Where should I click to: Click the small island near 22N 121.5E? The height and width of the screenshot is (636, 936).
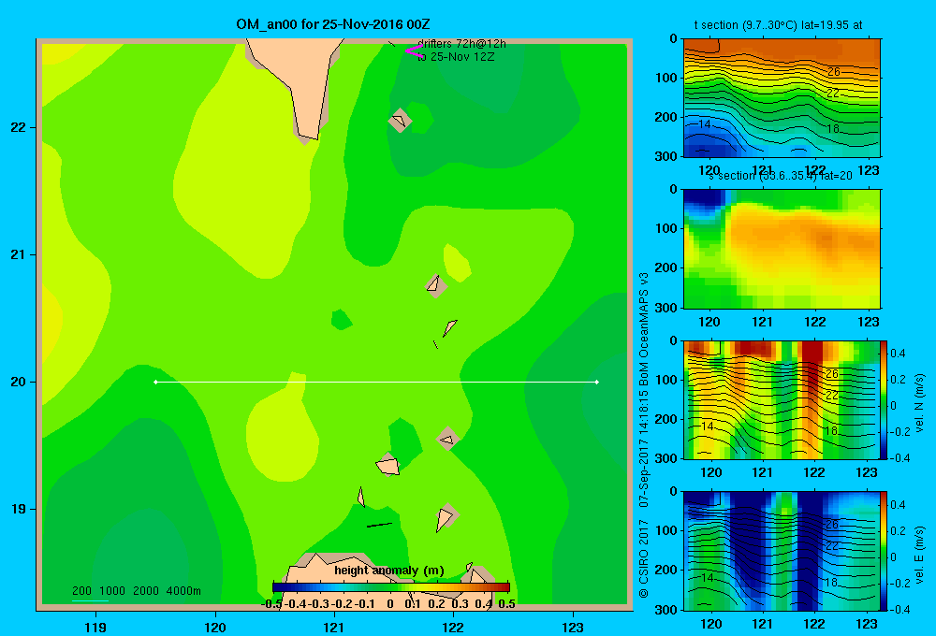(x=400, y=121)
